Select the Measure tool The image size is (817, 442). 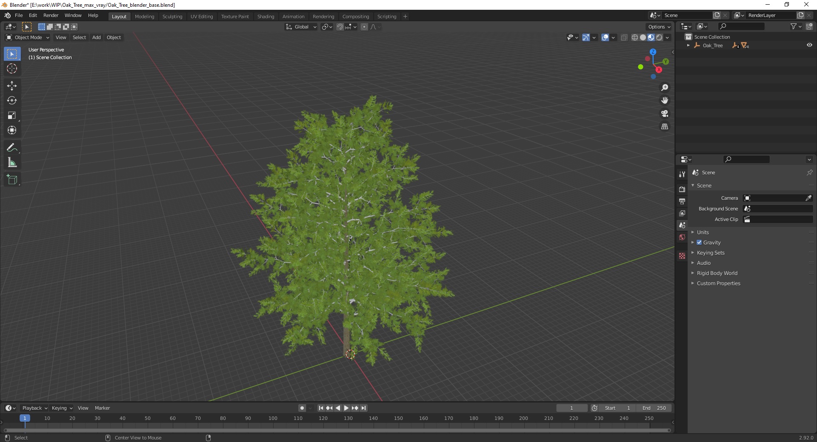[12, 163]
